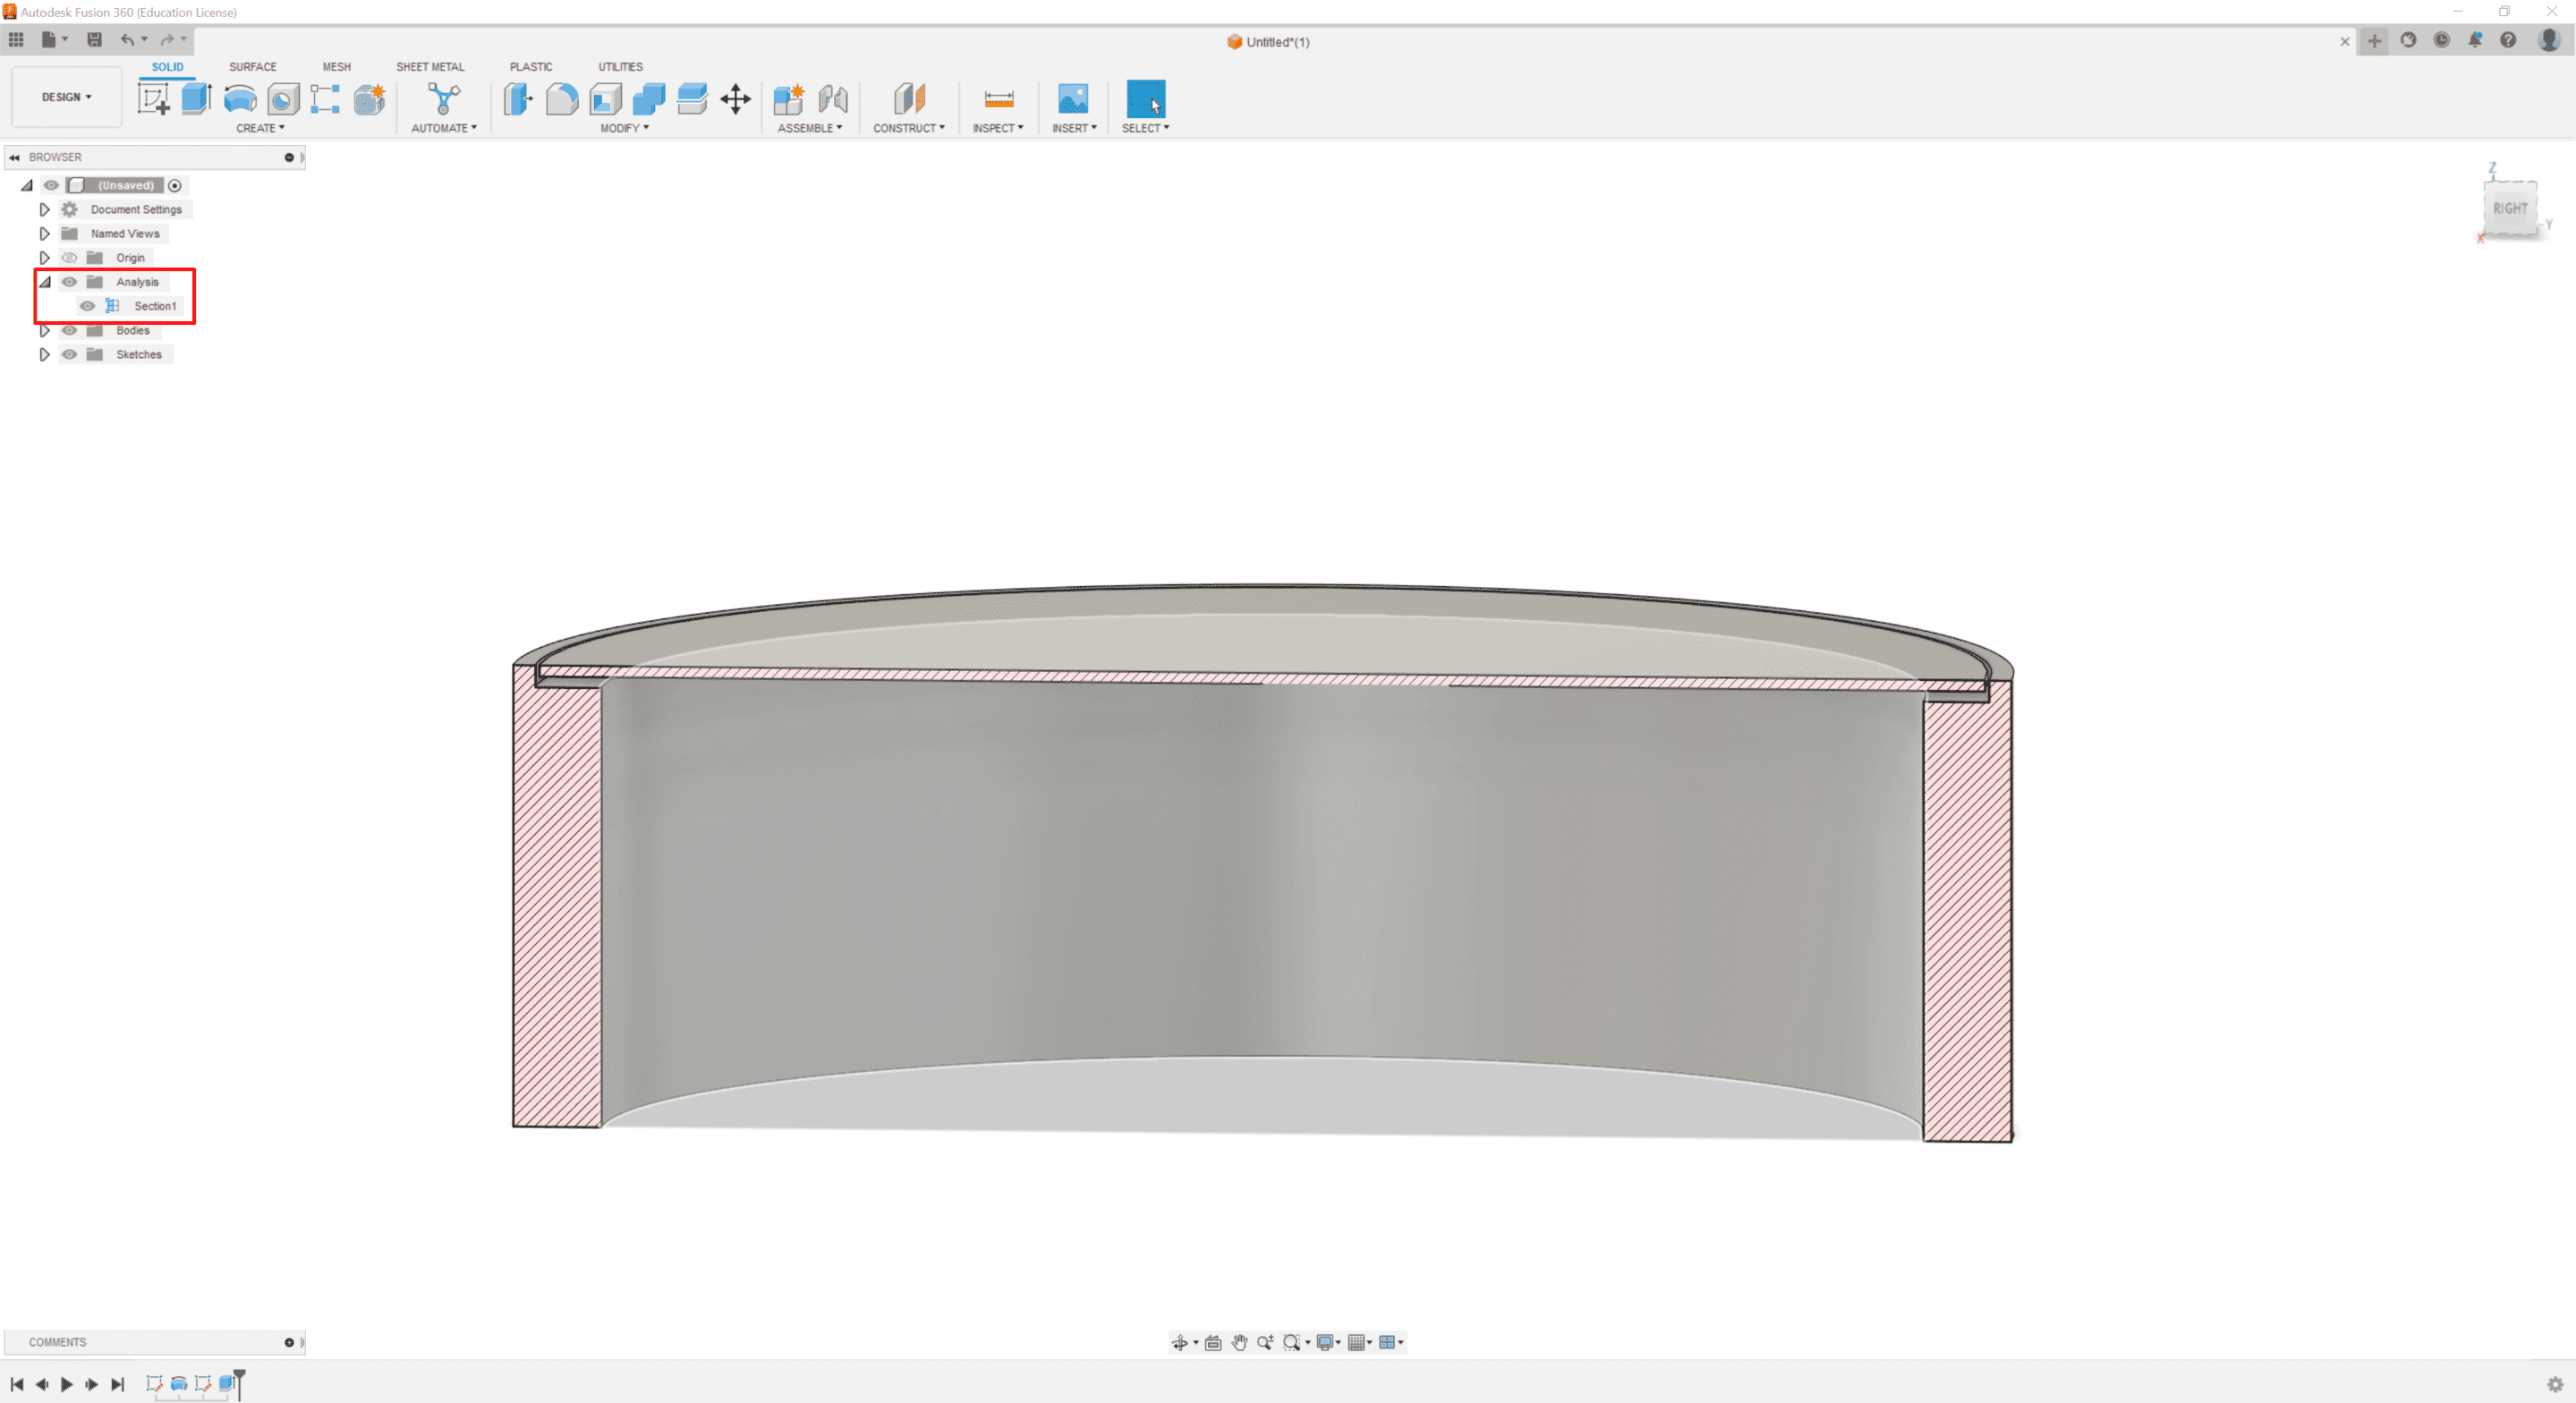Image resolution: width=2576 pixels, height=1403 pixels.
Task: Expand the Document Settings node
Action: point(44,209)
